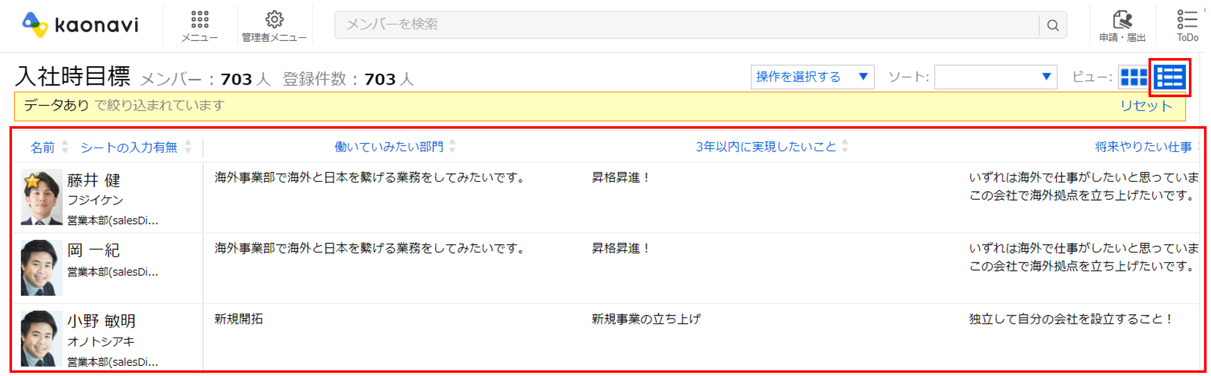Sort by シートの入力有無 column
Image resolution: width=1211 pixels, height=376 pixels.
[129, 147]
